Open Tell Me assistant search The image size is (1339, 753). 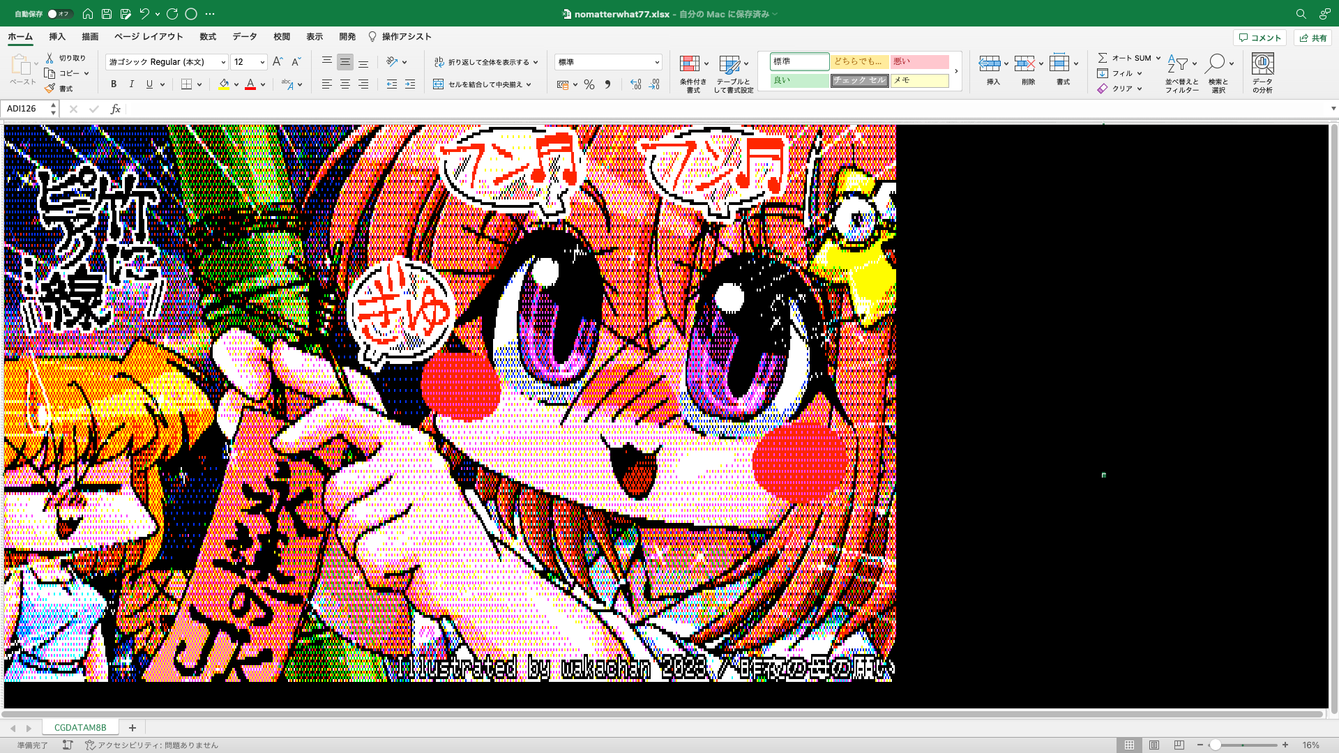coord(400,36)
